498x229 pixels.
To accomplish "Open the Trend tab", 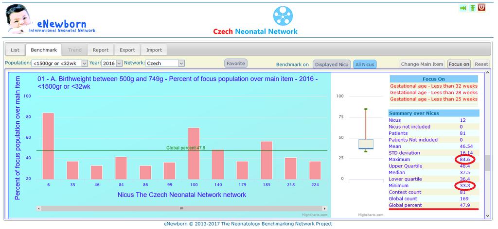I will click(74, 50).
